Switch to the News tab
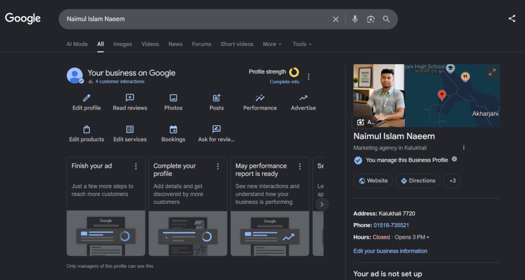 click(176, 44)
